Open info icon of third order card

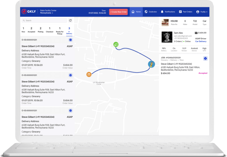coord(71,111)
